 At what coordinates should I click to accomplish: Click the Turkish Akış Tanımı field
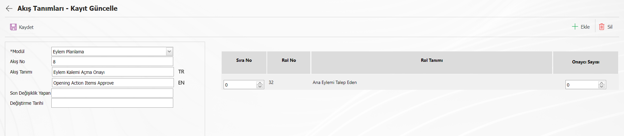pos(113,72)
